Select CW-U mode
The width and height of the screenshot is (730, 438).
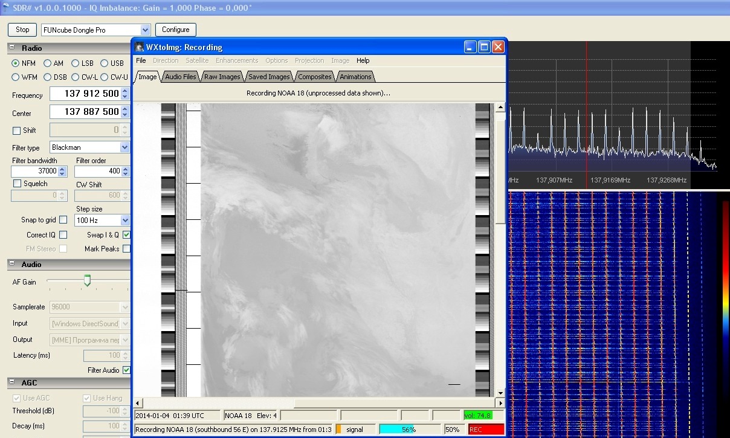[x=104, y=77]
